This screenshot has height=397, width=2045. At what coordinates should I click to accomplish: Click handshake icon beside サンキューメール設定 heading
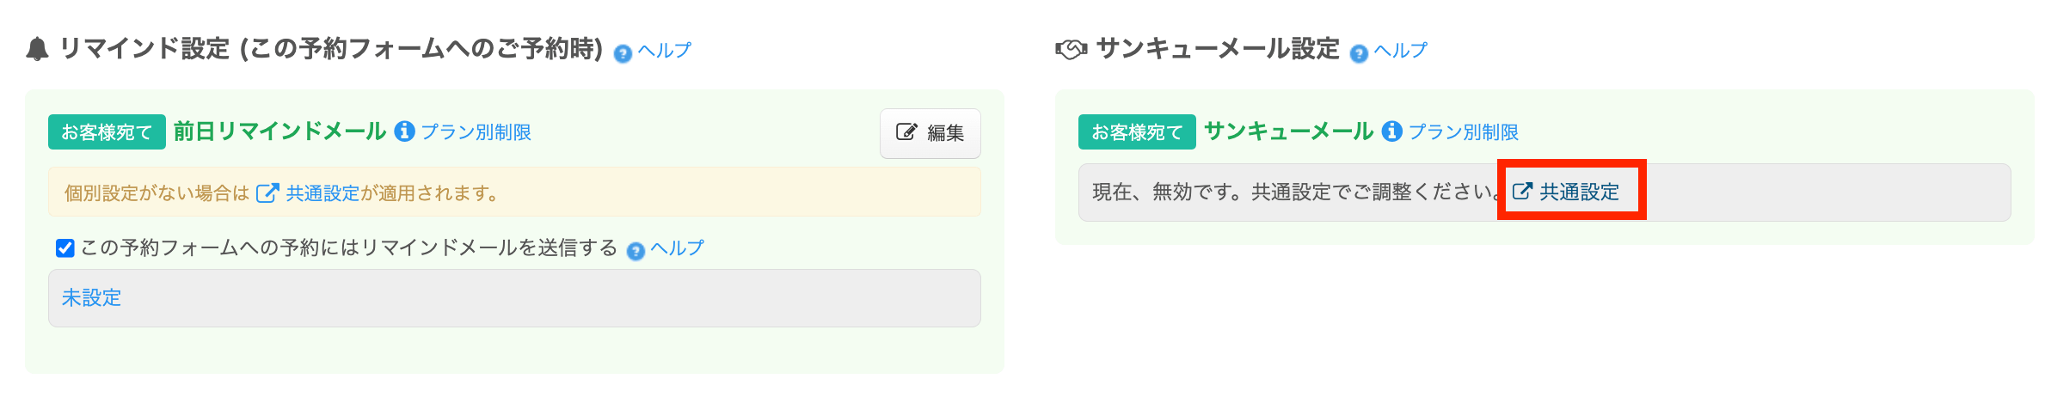click(1071, 50)
